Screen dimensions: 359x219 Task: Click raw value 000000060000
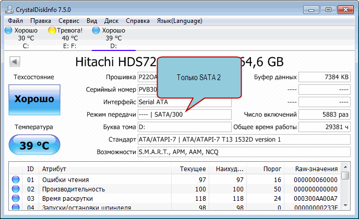pos(316,180)
